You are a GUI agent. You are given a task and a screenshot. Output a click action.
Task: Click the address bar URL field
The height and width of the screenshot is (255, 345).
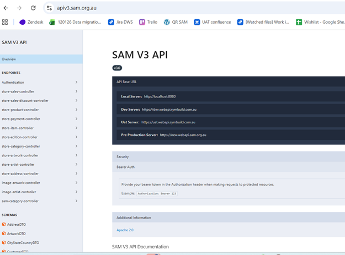[166, 8]
